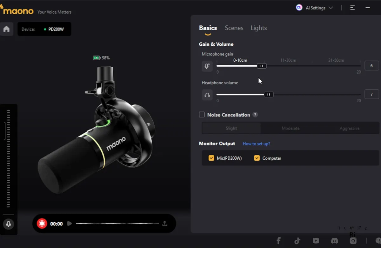Open the feedback face icon
The height and width of the screenshot is (254, 381).
coord(378,241)
